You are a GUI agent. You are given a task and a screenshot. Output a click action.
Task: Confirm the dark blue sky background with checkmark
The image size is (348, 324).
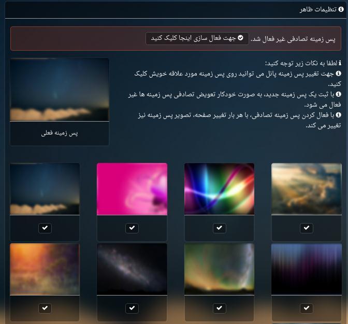click(45, 228)
